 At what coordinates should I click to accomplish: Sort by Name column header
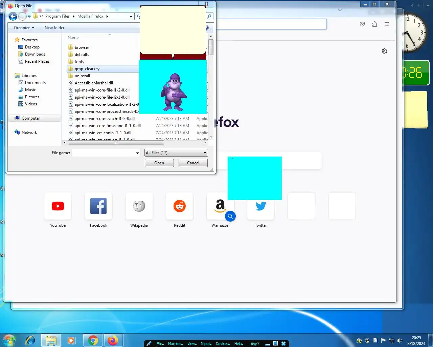point(73,38)
